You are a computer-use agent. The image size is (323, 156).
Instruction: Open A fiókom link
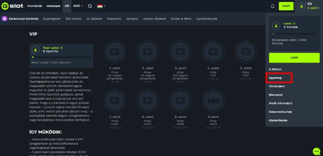click(x=275, y=70)
